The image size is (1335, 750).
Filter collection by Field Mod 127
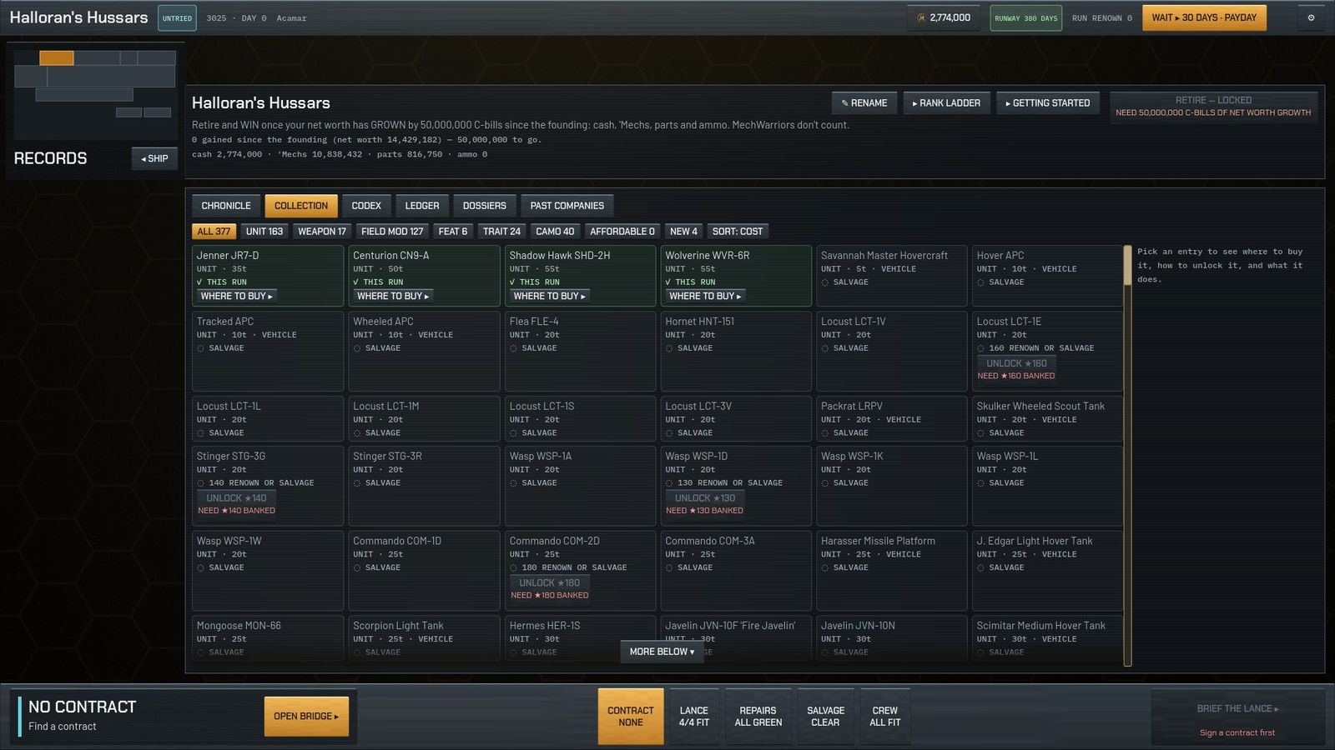pos(392,232)
